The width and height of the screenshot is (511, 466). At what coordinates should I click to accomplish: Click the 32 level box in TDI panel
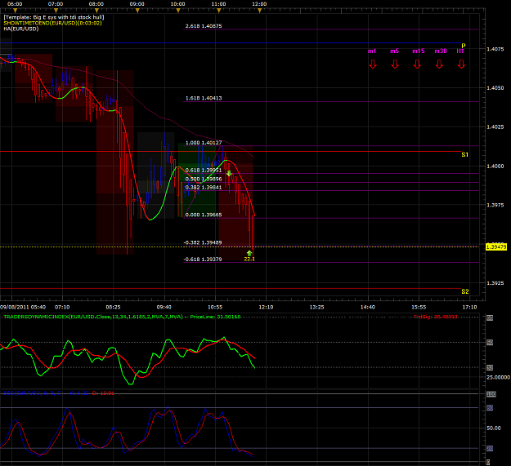pos(490,367)
